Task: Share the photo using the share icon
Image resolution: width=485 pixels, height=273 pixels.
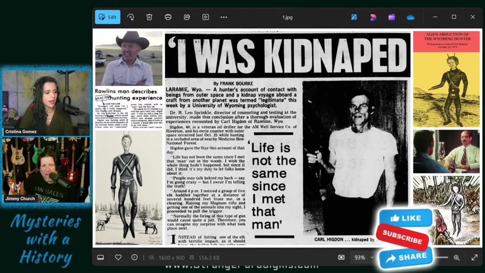Action: click(x=187, y=17)
